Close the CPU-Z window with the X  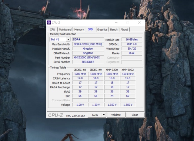coord(139,22)
